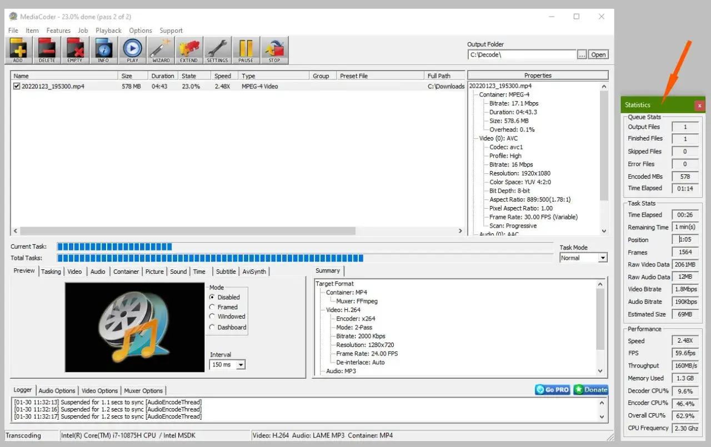
Task: Click the Total Tasks progress bar
Action: coord(306,258)
